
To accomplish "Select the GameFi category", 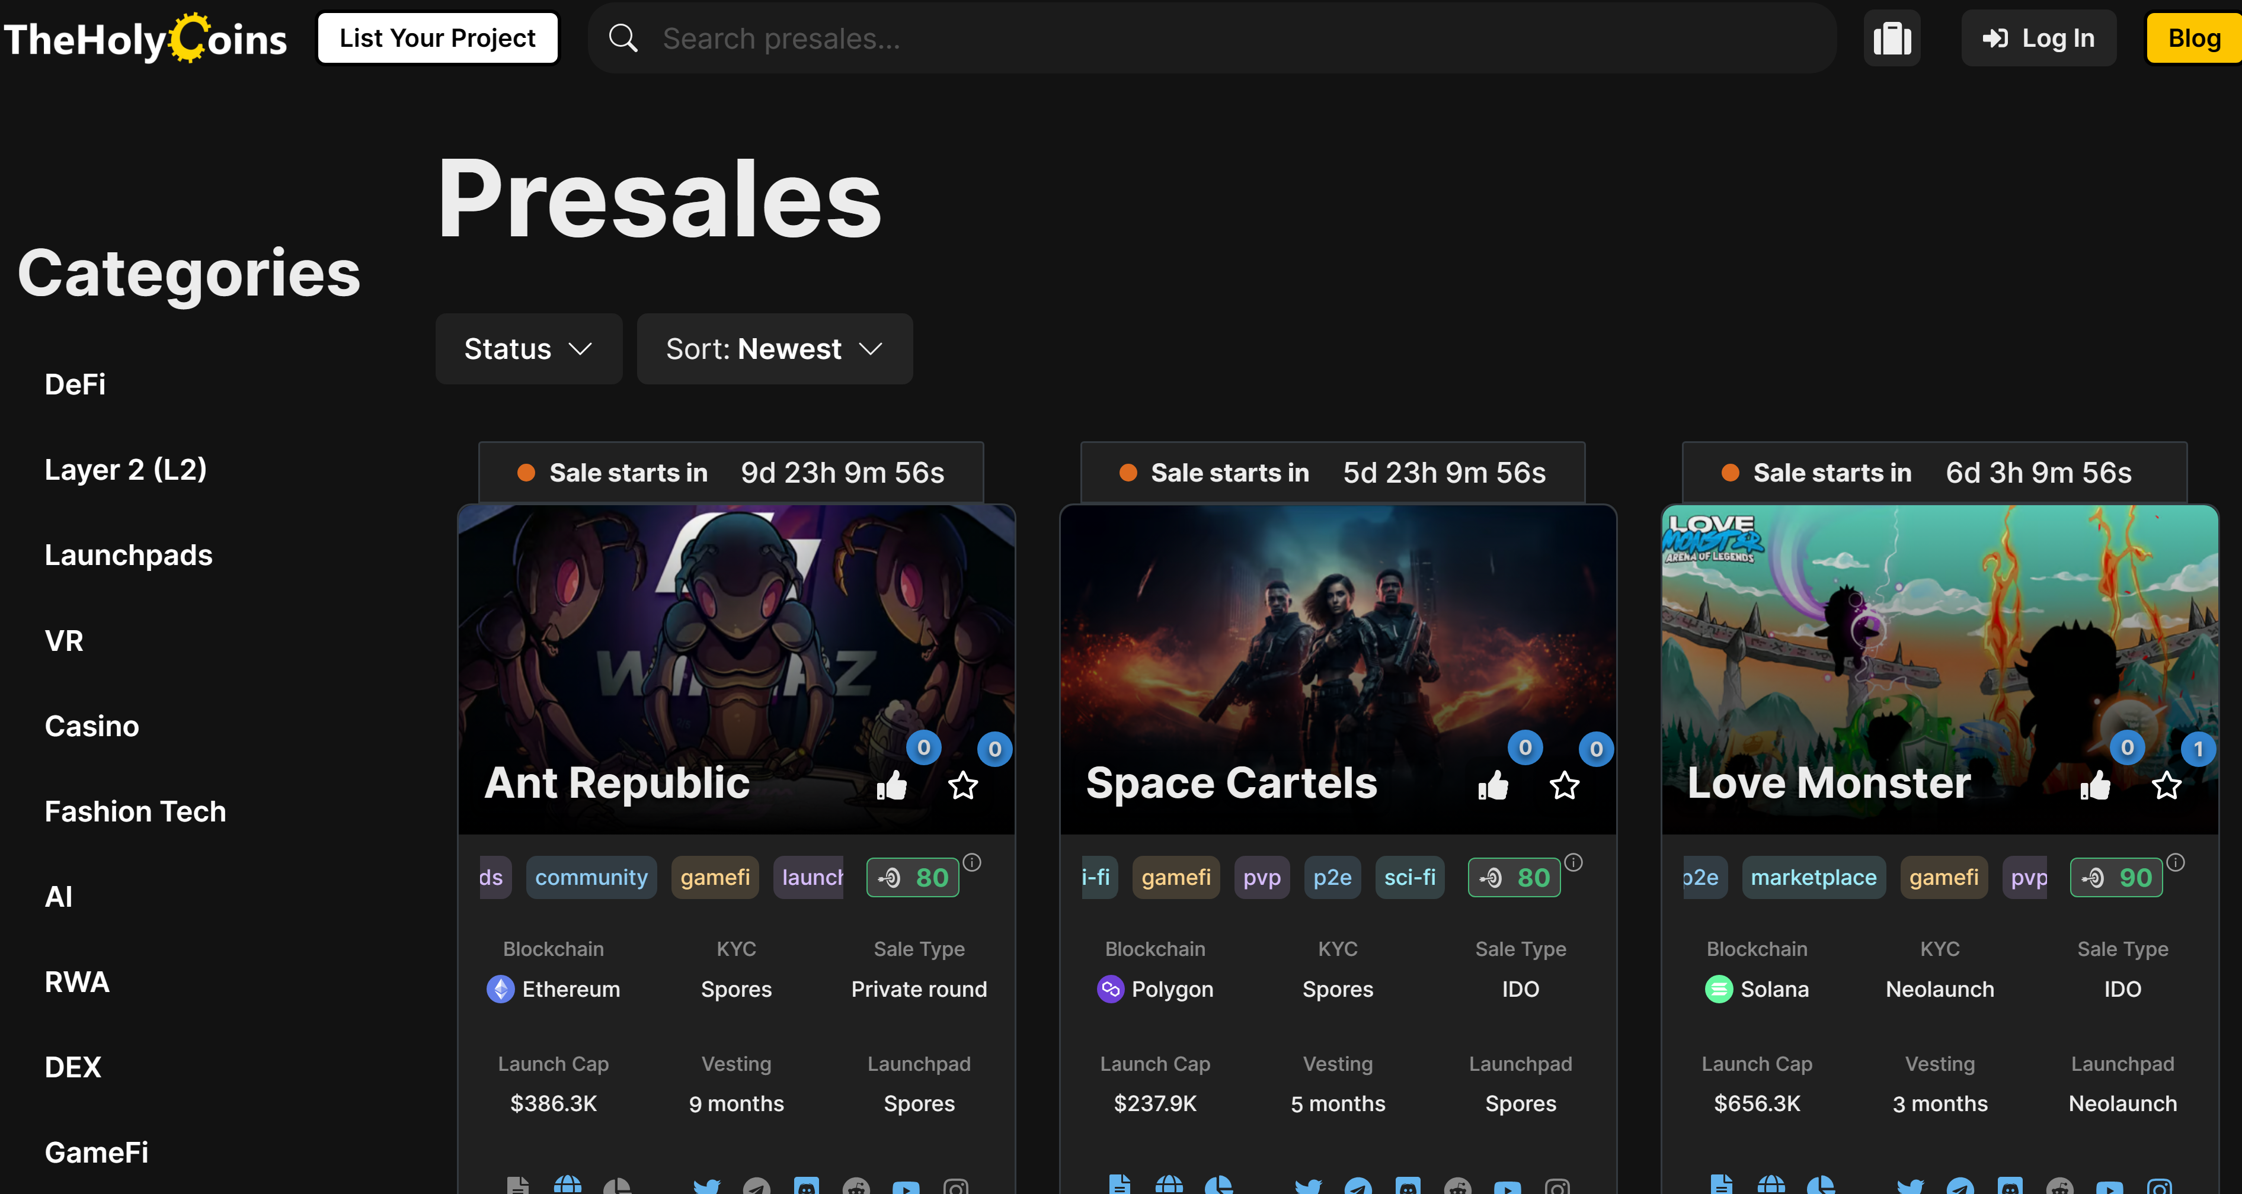I will (97, 1151).
